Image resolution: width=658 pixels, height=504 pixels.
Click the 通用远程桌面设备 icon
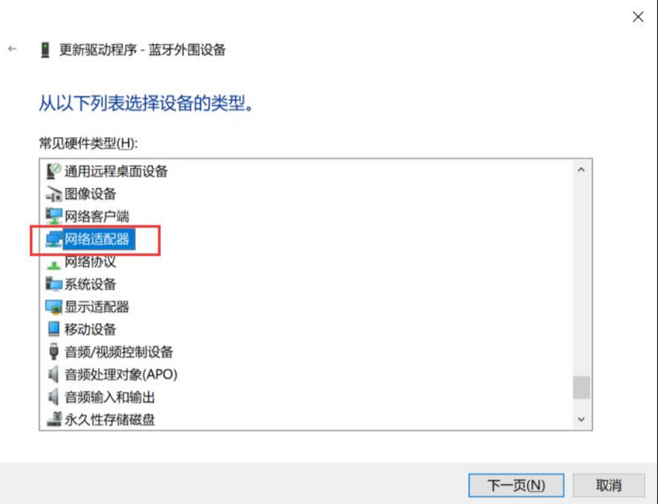click(54, 171)
